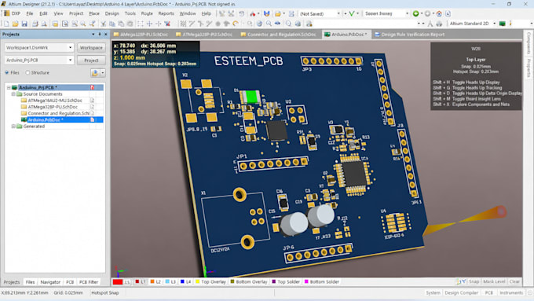Open the Projects panel options dropdown arrow
The image size is (534, 301).
point(93,35)
